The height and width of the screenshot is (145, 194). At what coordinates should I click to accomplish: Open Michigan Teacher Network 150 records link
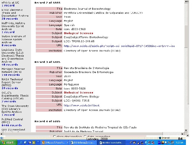coord(11,75)
